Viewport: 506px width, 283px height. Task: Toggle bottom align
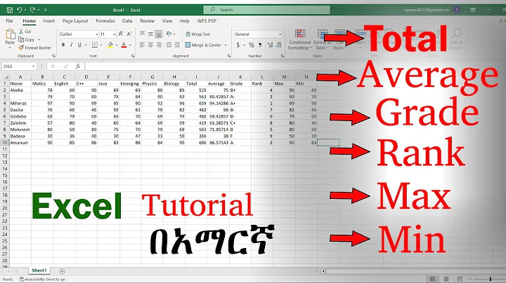pos(158,34)
